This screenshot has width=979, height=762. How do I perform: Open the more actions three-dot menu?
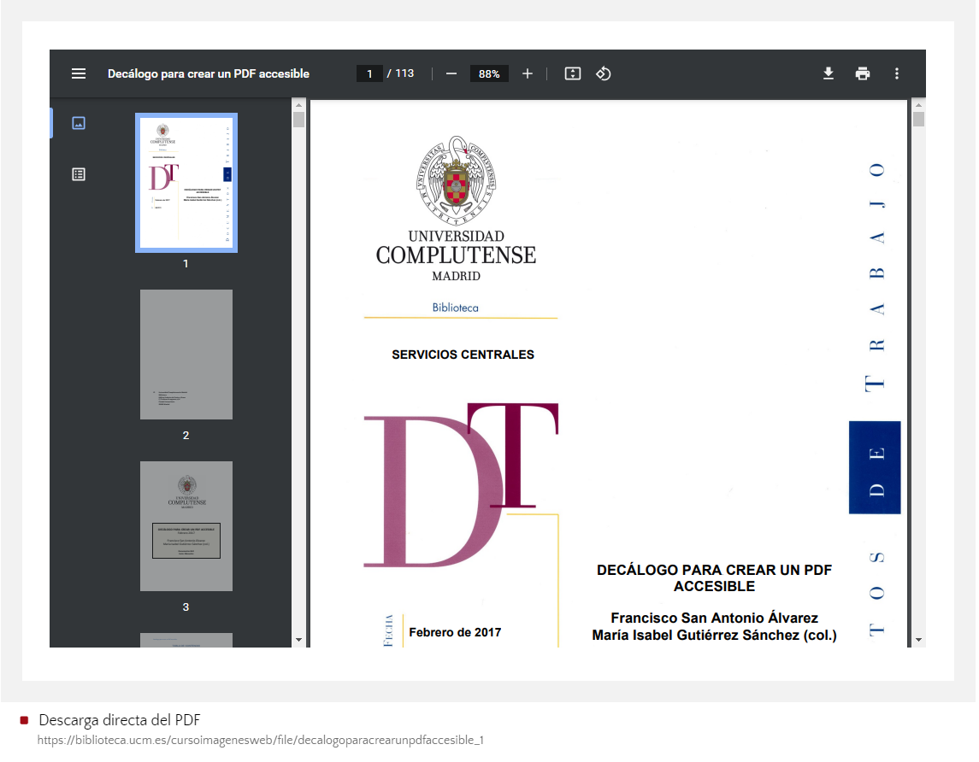[897, 73]
